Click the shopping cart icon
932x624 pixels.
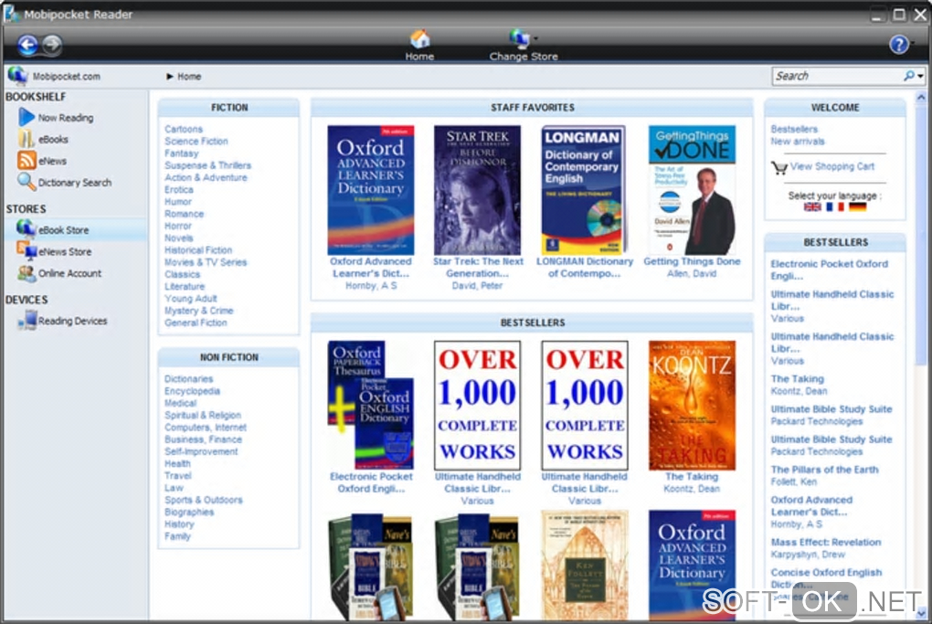coord(779,167)
